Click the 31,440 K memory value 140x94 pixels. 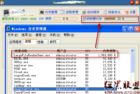[x=109, y=59]
